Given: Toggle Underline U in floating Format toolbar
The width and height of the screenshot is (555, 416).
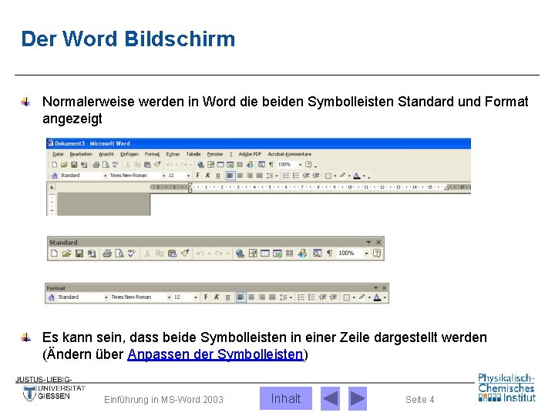Looking at the screenshot, I should click(227, 297).
